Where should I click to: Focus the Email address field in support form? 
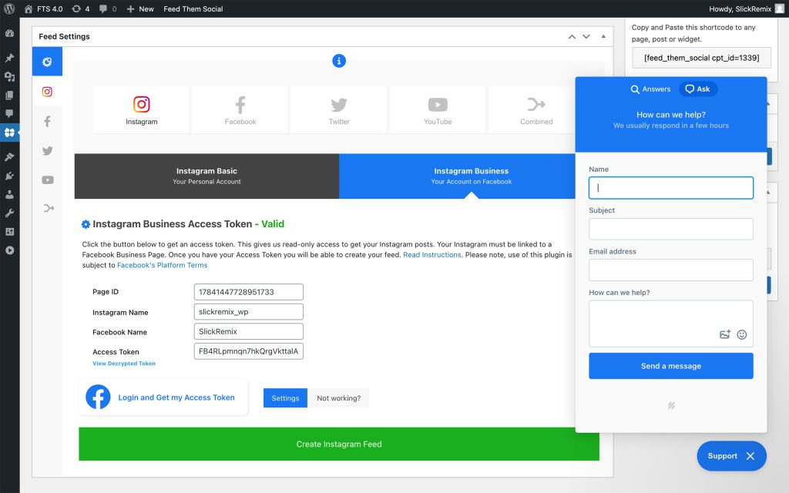671,270
